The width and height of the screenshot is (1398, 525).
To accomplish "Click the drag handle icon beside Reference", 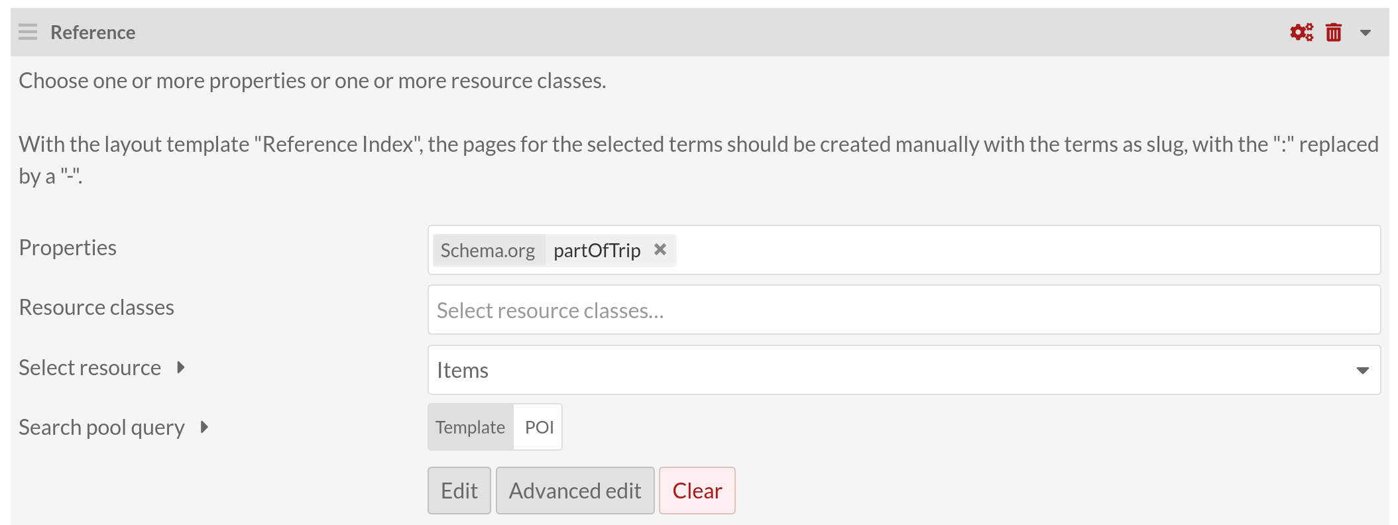I will (28, 32).
